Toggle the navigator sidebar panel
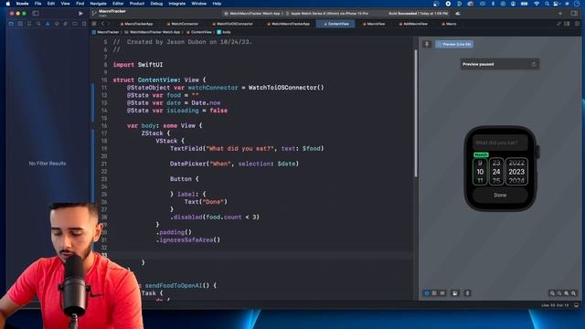This screenshot has width=585, height=329. tap(36, 14)
